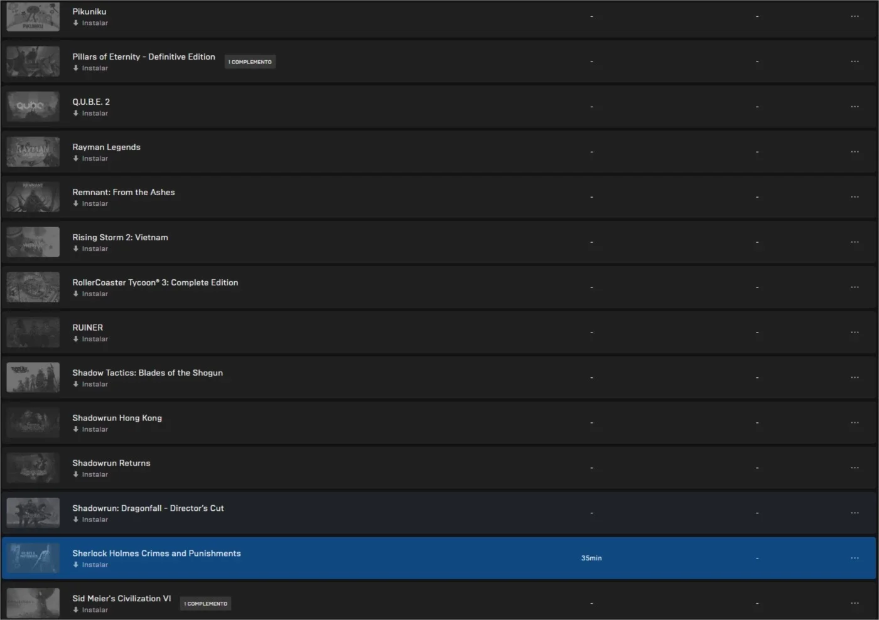Image resolution: width=879 pixels, height=620 pixels.
Task: Click the Pikuniku game thumbnail
Action: [x=33, y=16]
